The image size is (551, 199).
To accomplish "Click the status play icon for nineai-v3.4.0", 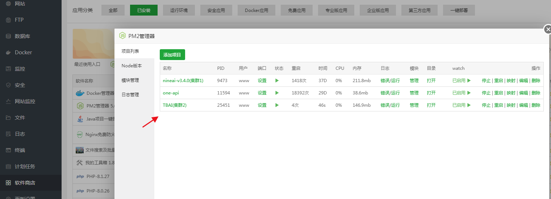I will click(277, 80).
